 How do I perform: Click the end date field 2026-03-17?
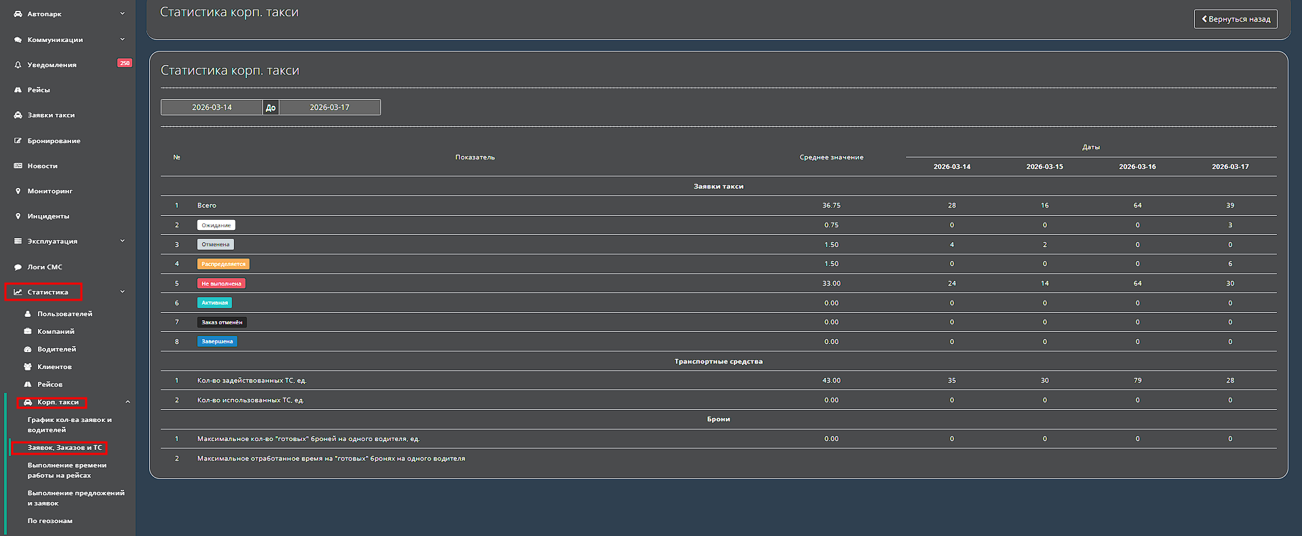point(330,107)
